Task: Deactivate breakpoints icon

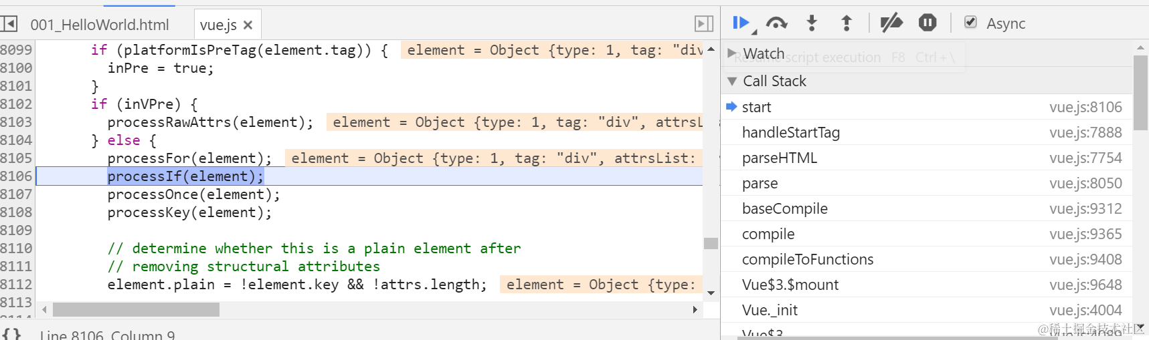Action: pos(891,23)
